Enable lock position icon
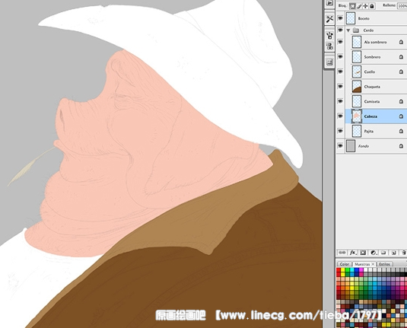407x328 pixels. click(365, 6)
